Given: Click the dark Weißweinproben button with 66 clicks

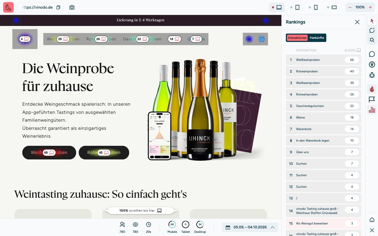Looking at the screenshot, I should (x=49, y=153).
